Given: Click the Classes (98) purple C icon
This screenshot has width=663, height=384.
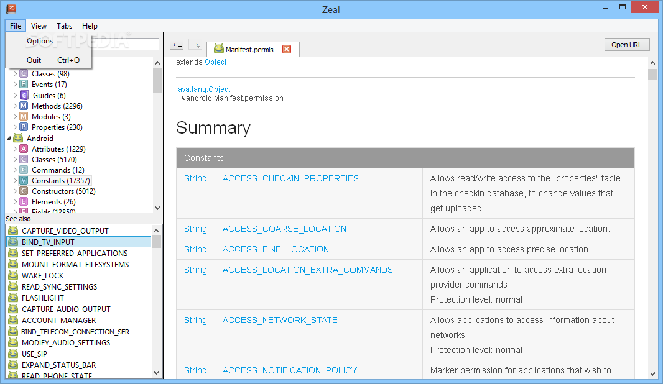Looking at the screenshot, I should coord(24,73).
